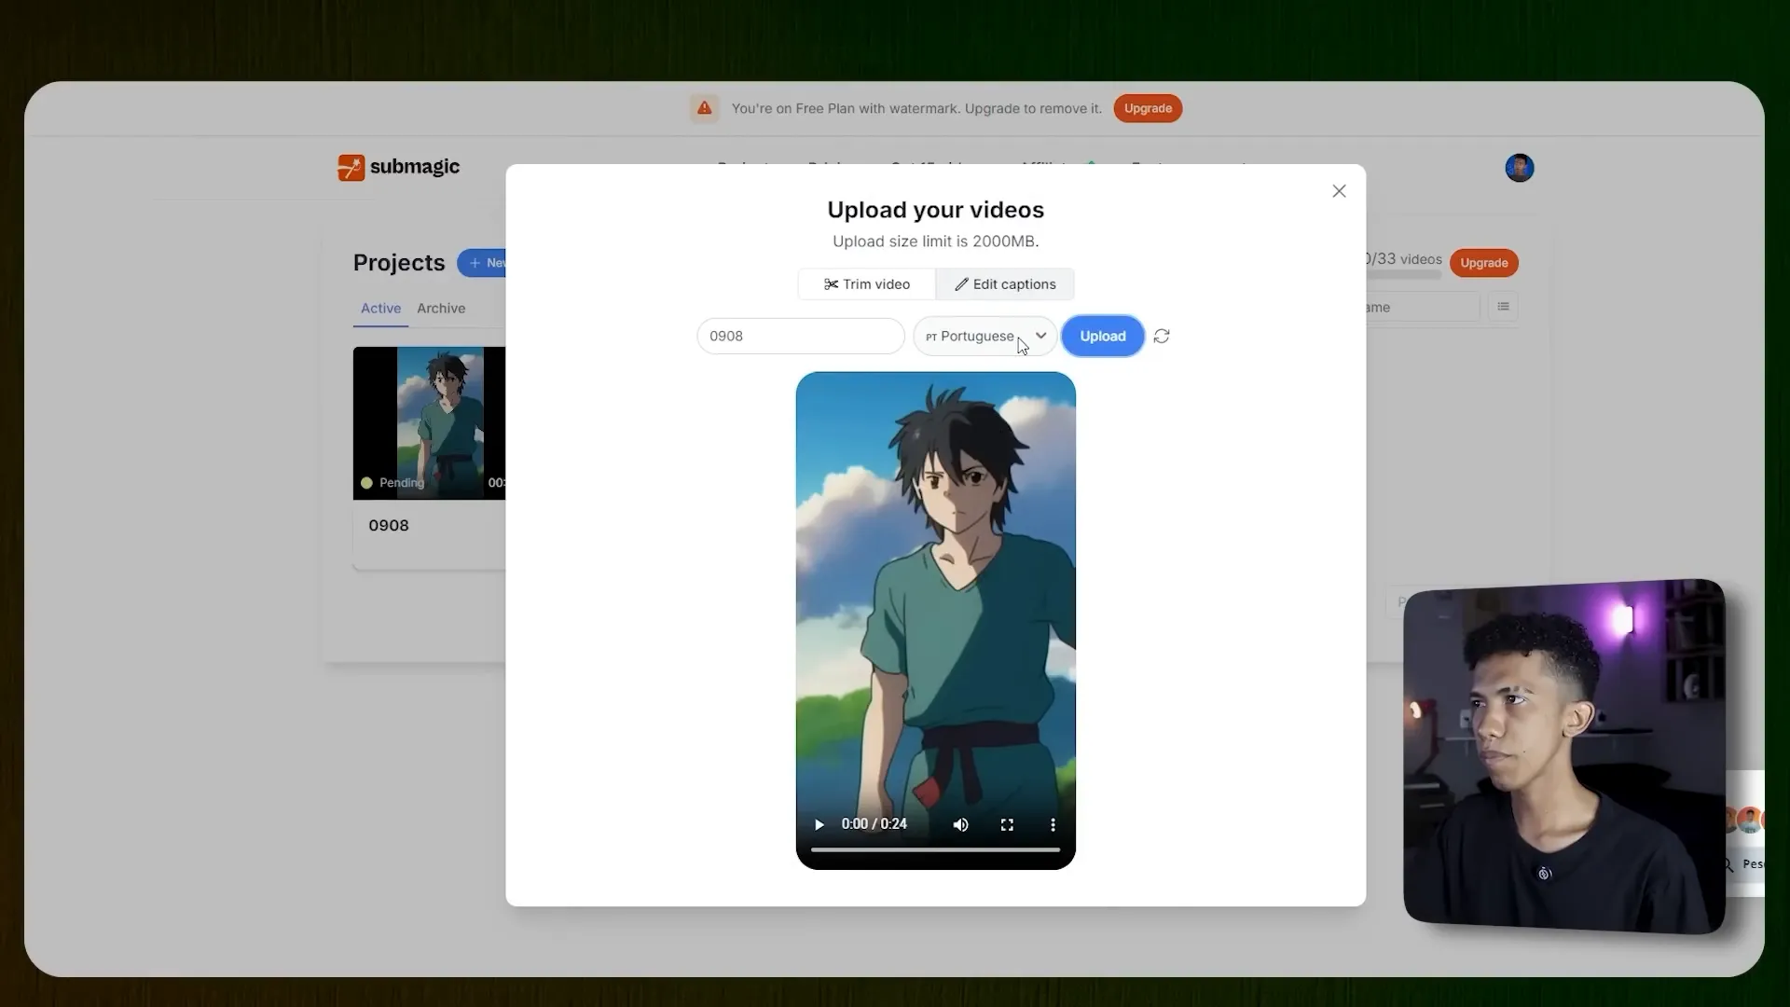Click the 0:00 / 0:24 time display
This screenshot has height=1007, width=1790.
pos(874,824)
